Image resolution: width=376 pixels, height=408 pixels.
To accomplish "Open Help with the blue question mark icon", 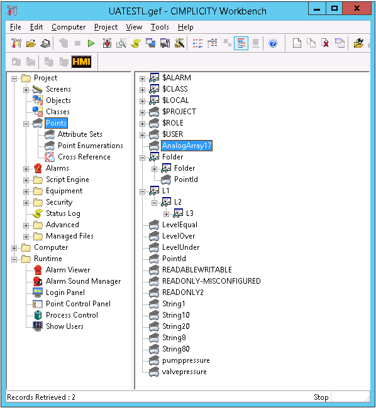I will coord(273,43).
